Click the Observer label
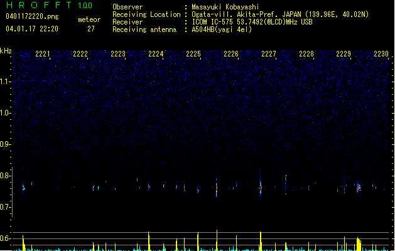395x251 pixels. (x=127, y=7)
